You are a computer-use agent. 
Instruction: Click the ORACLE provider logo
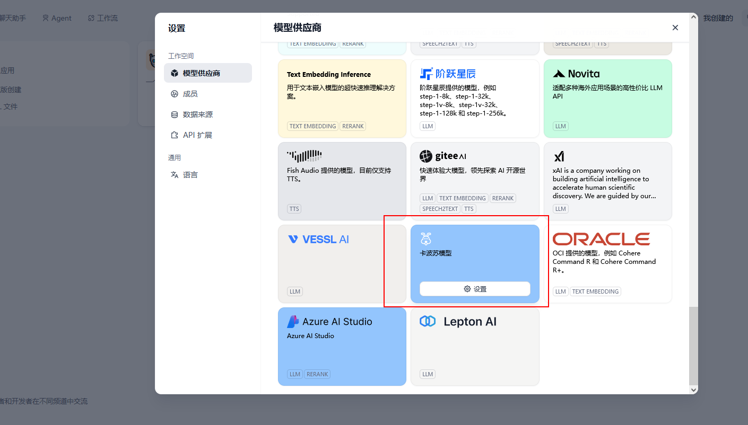601,239
